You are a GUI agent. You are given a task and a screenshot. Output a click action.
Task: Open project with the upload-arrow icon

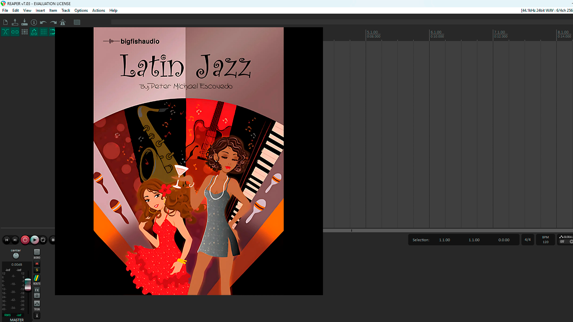[15, 22]
